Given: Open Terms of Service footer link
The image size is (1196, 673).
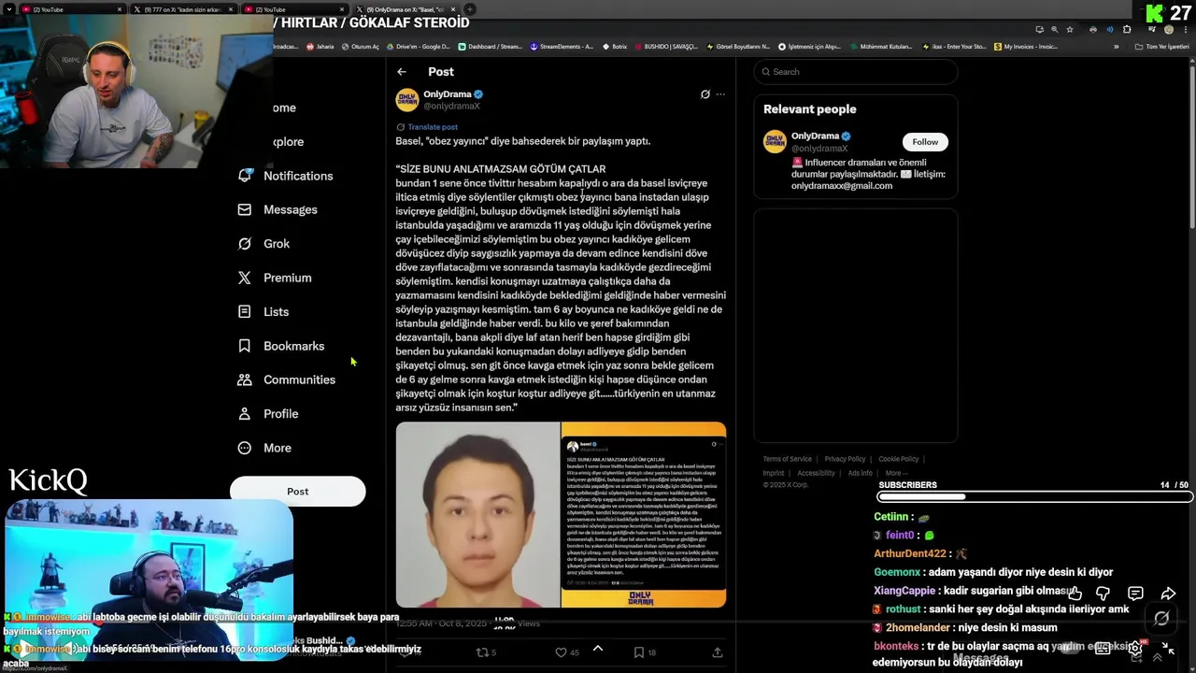Looking at the screenshot, I should (x=787, y=459).
